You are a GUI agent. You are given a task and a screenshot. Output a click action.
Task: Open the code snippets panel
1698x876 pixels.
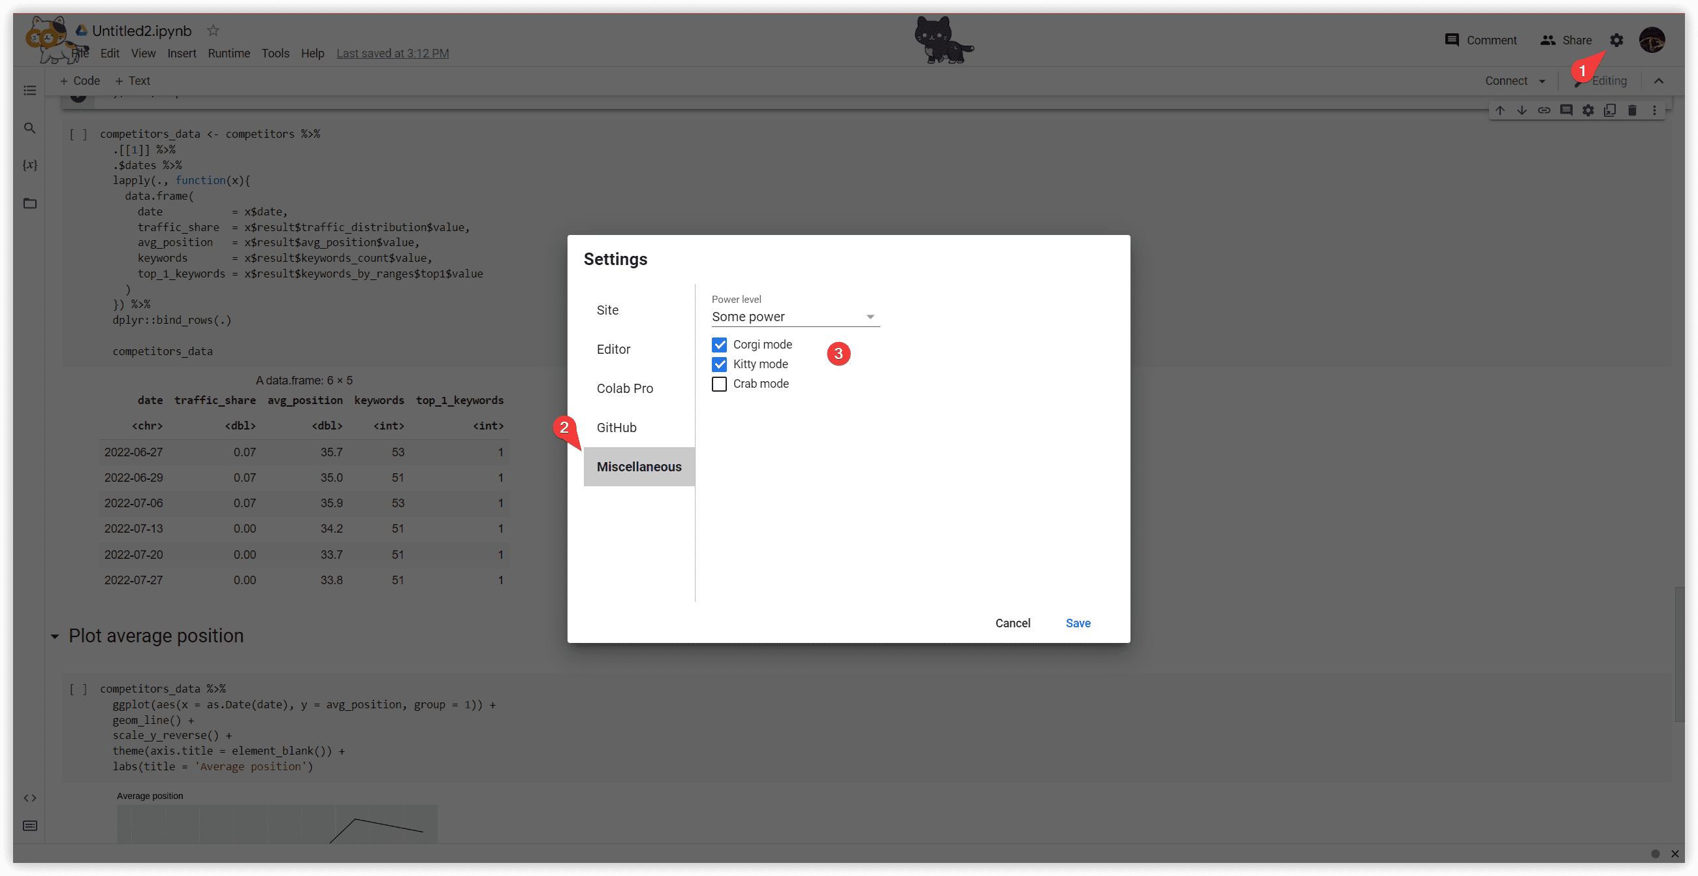click(x=29, y=798)
